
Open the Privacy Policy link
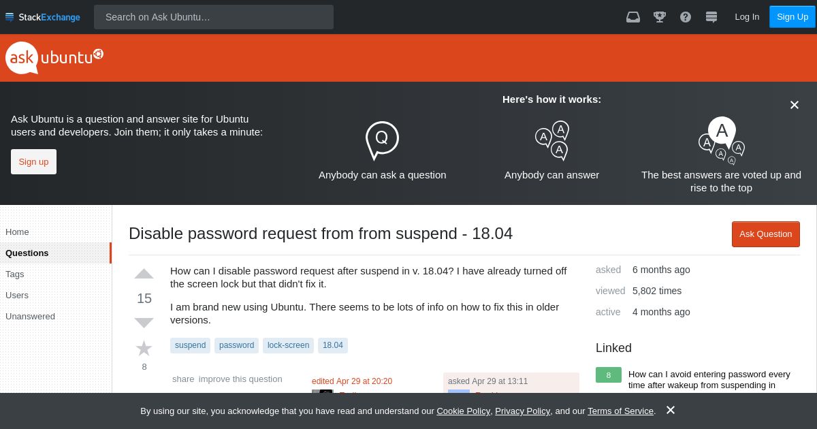pyautogui.click(x=522, y=411)
